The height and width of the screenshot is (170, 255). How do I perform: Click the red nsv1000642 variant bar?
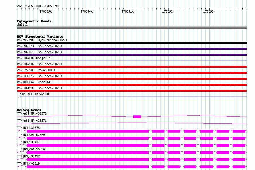pos(132,85)
